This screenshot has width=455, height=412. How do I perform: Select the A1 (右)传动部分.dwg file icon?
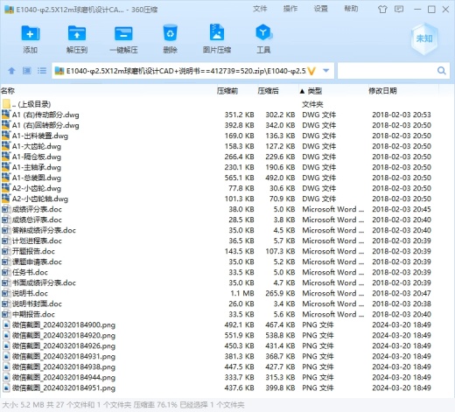[6, 115]
